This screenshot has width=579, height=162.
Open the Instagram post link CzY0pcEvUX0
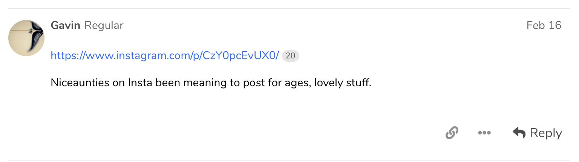point(165,56)
